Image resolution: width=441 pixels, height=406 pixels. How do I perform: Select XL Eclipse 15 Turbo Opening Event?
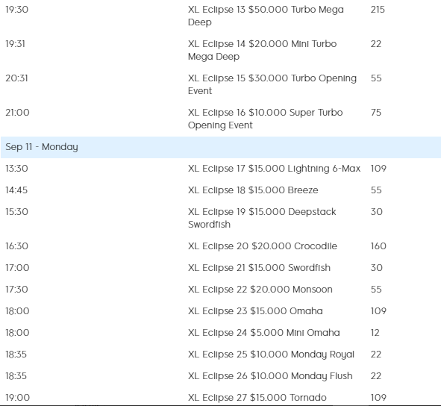[x=272, y=84]
